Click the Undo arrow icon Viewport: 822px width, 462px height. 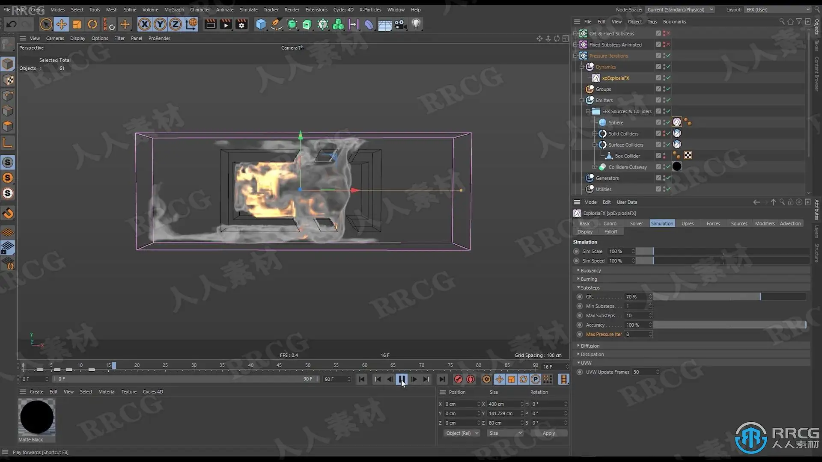12,24
